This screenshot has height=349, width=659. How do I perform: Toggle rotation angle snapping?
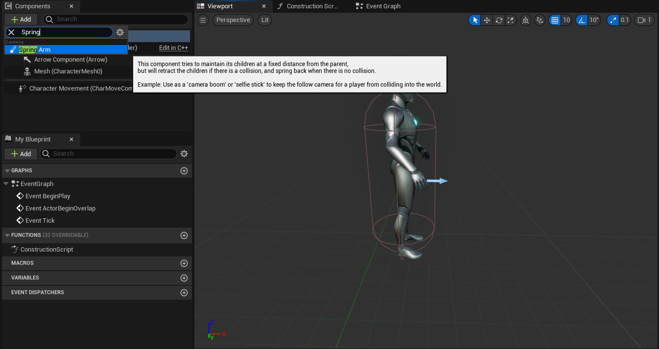click(x=582, y=20)
